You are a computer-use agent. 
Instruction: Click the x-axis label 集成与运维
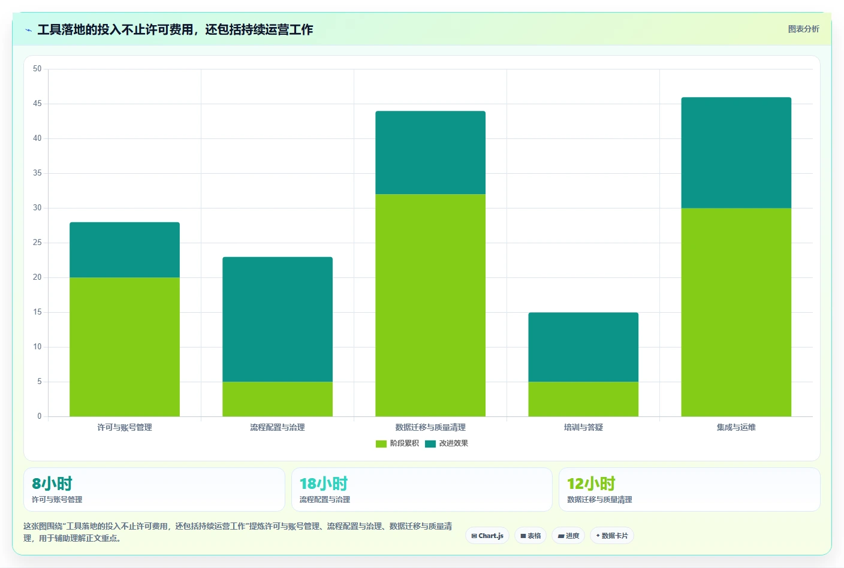(x=736, y=427)
